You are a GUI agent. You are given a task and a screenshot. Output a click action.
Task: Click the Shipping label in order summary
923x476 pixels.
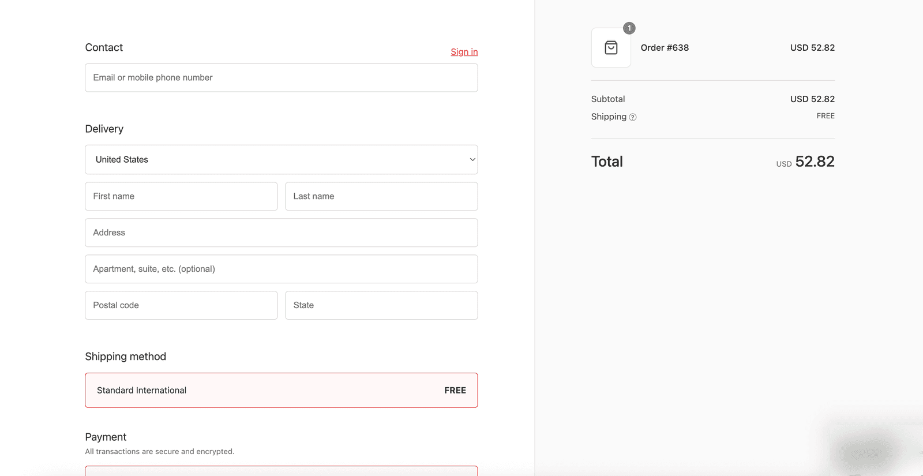[x=609, y=117]
